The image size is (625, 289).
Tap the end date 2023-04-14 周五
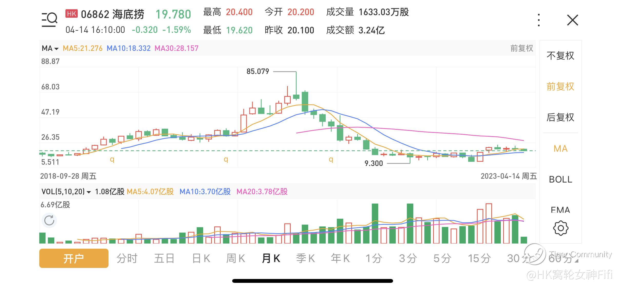[509, 176]
